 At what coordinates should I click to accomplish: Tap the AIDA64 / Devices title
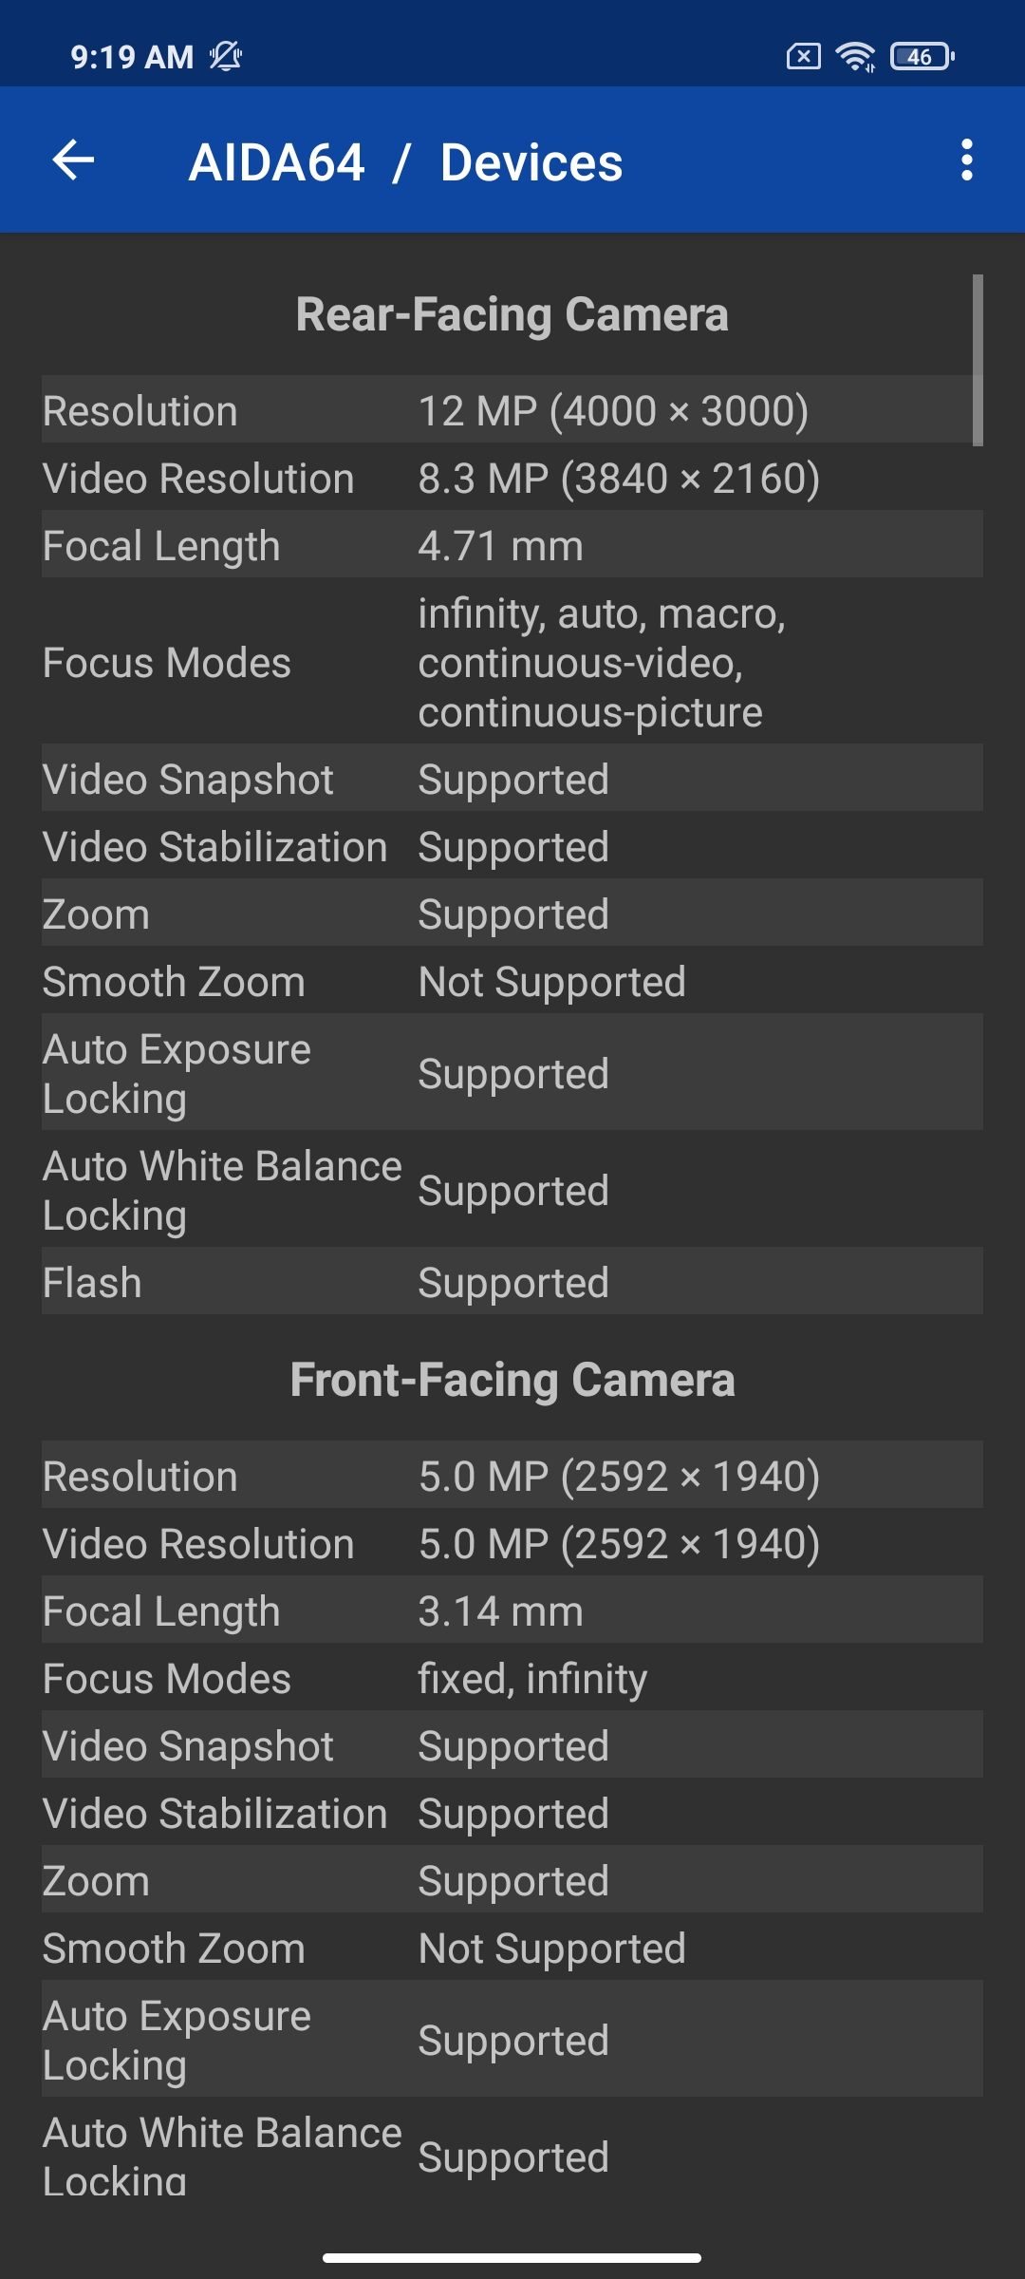coord(406,162)
